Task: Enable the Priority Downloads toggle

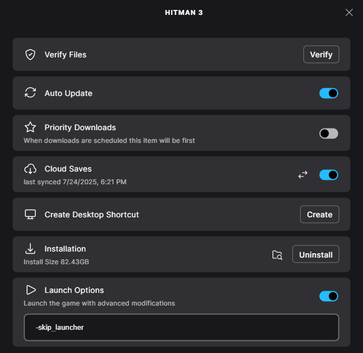Action: [x=329, y=133]
